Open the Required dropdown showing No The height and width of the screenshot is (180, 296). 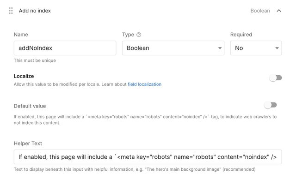256,48
